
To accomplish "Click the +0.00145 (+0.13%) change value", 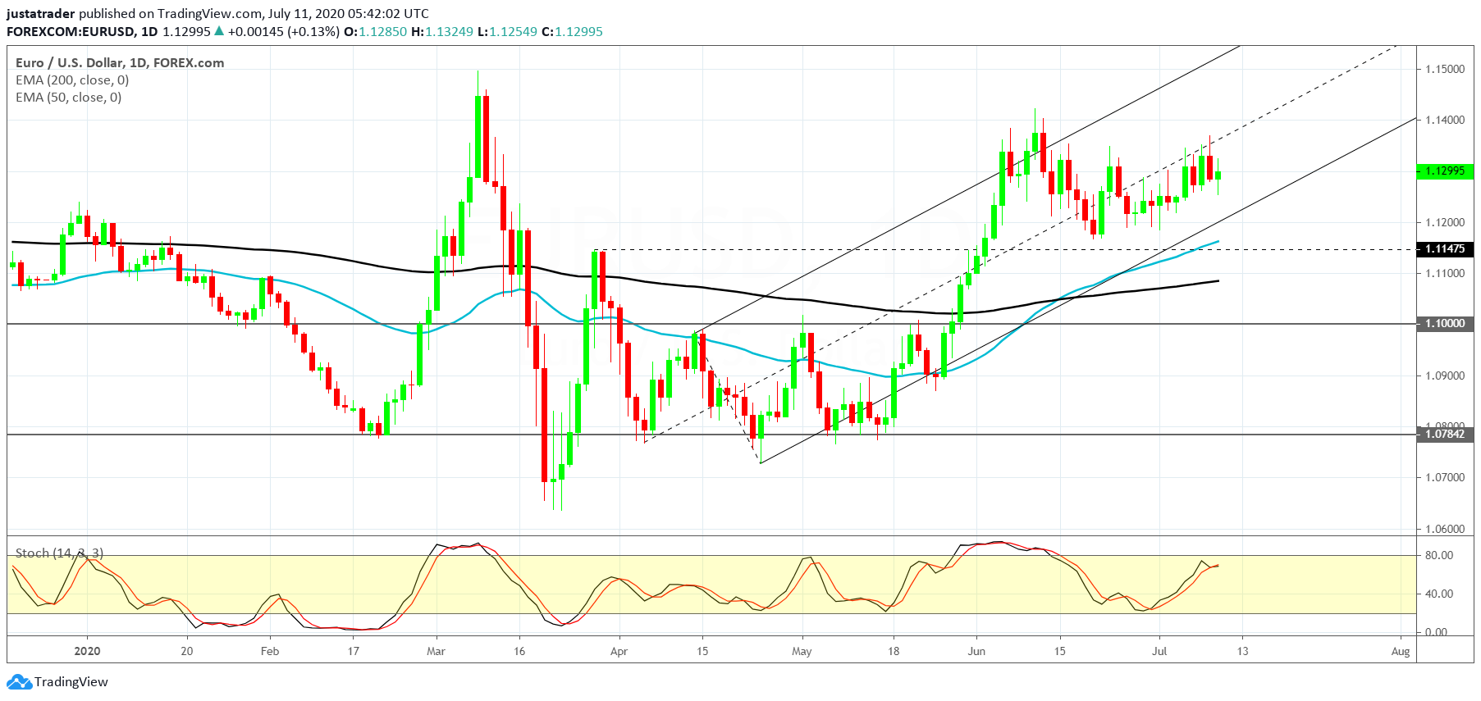I will click(283, 31).
